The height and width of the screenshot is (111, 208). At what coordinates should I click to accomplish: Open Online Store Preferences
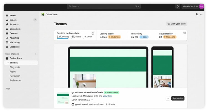coord(16,80)
